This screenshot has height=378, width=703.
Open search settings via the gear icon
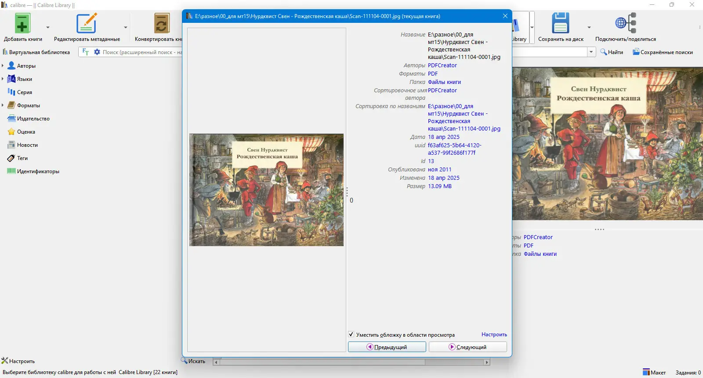tap(97, 52)
